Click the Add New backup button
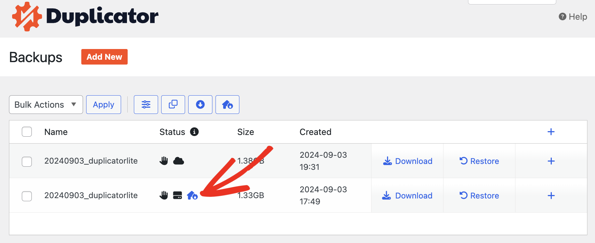The width and height of the screenshot is (595, 243). click(104, 57)
